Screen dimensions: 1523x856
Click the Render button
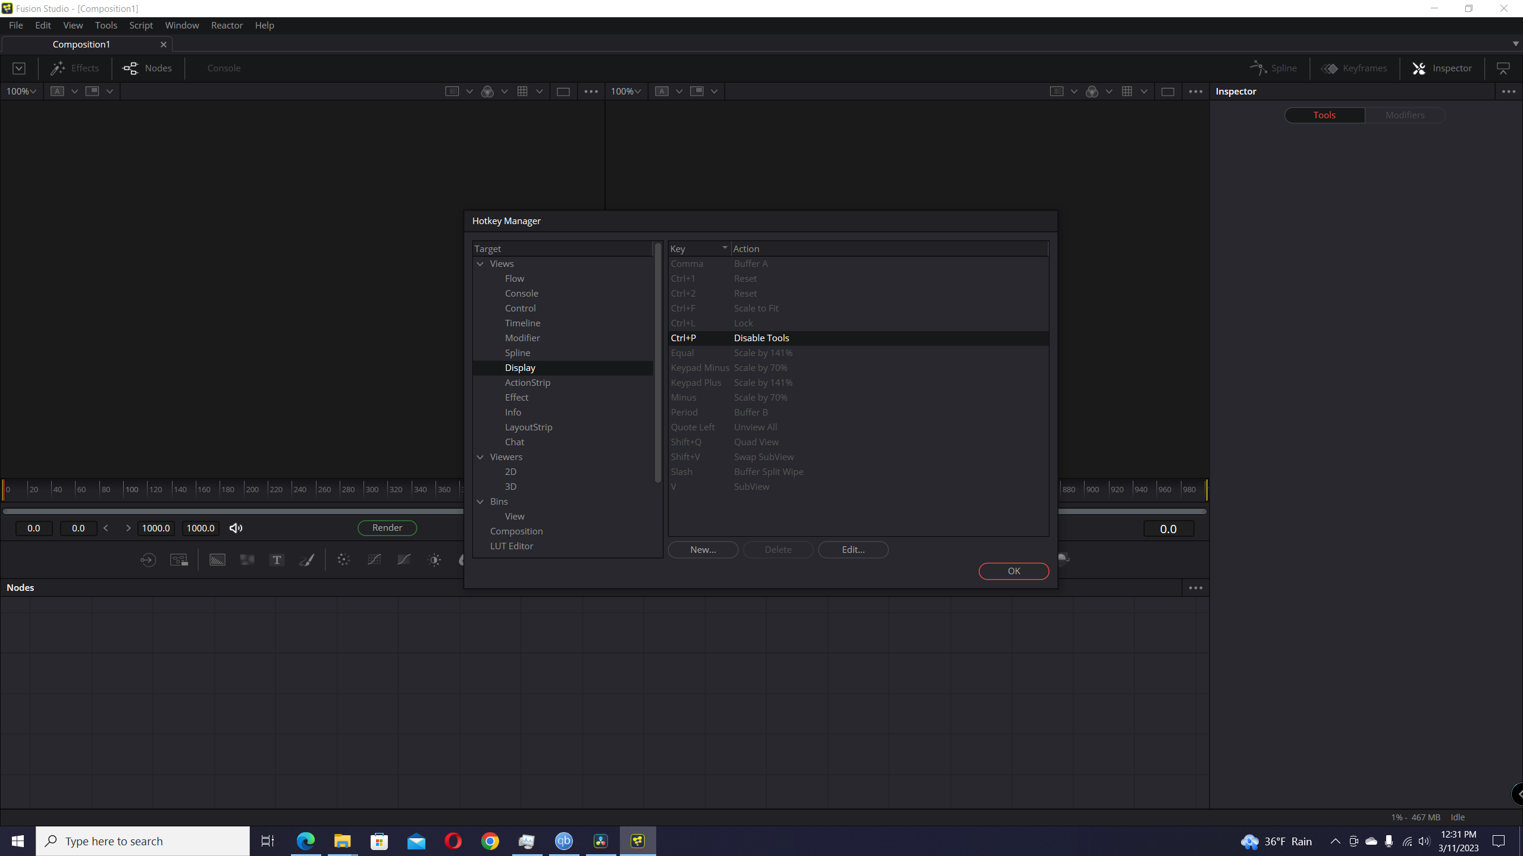tap(387, 527)
